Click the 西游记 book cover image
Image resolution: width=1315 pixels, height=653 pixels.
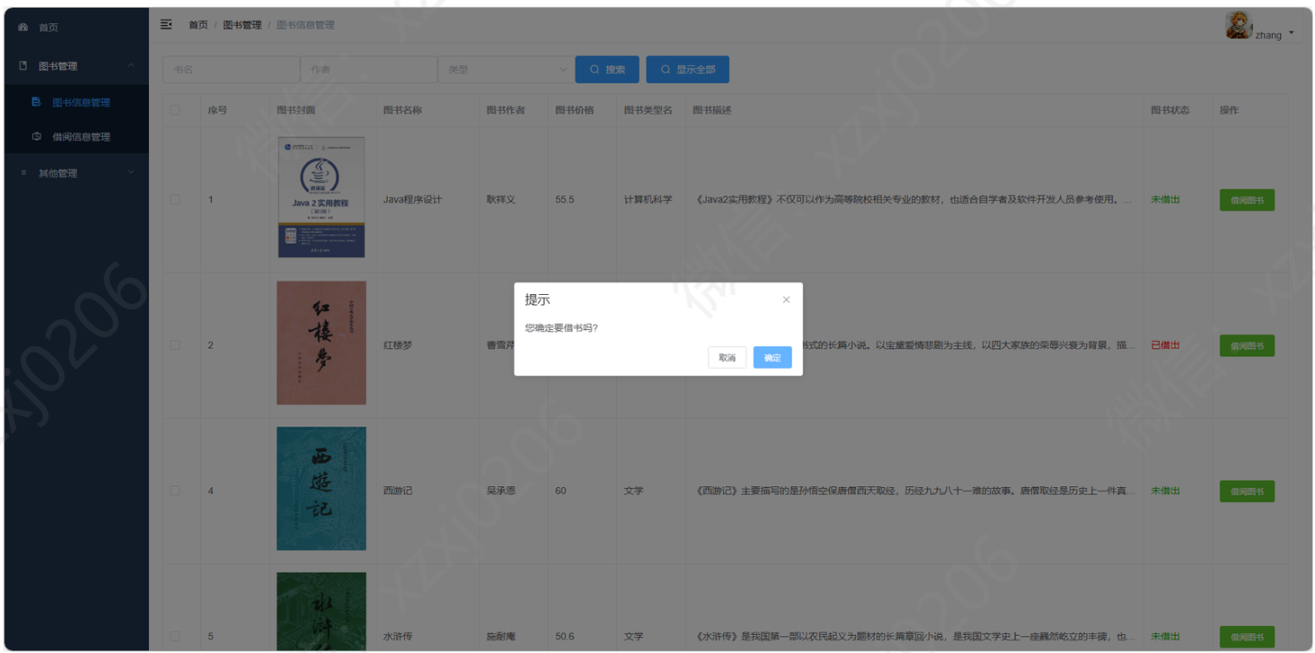(x=321, y=488)
